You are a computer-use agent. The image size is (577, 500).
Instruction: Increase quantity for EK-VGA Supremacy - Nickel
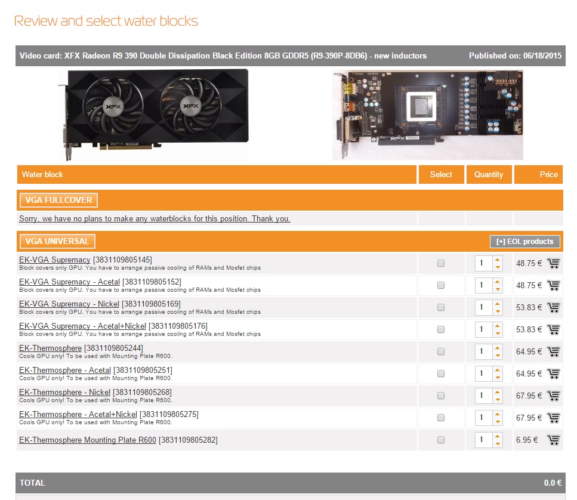(x=498, y=304)
